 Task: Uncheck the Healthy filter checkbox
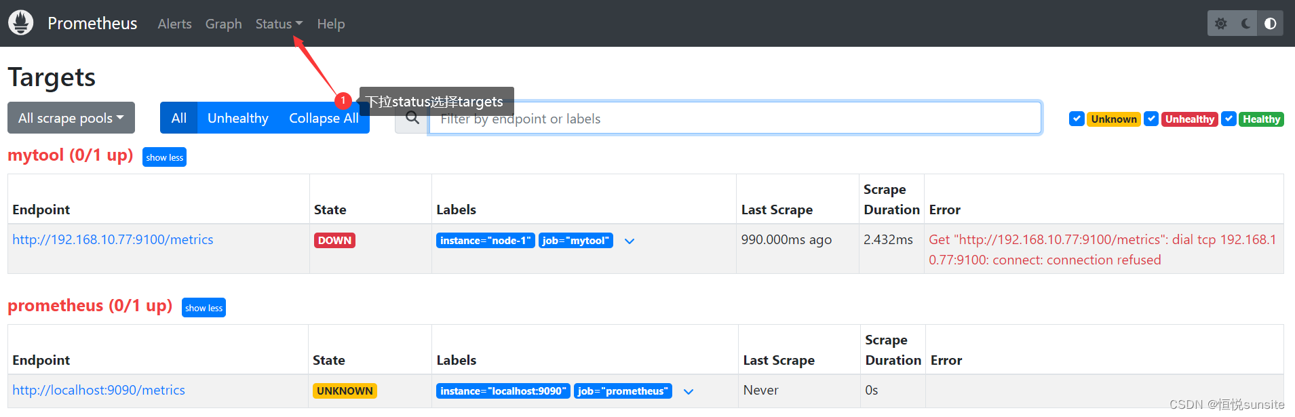click(x=1229, y=119)
